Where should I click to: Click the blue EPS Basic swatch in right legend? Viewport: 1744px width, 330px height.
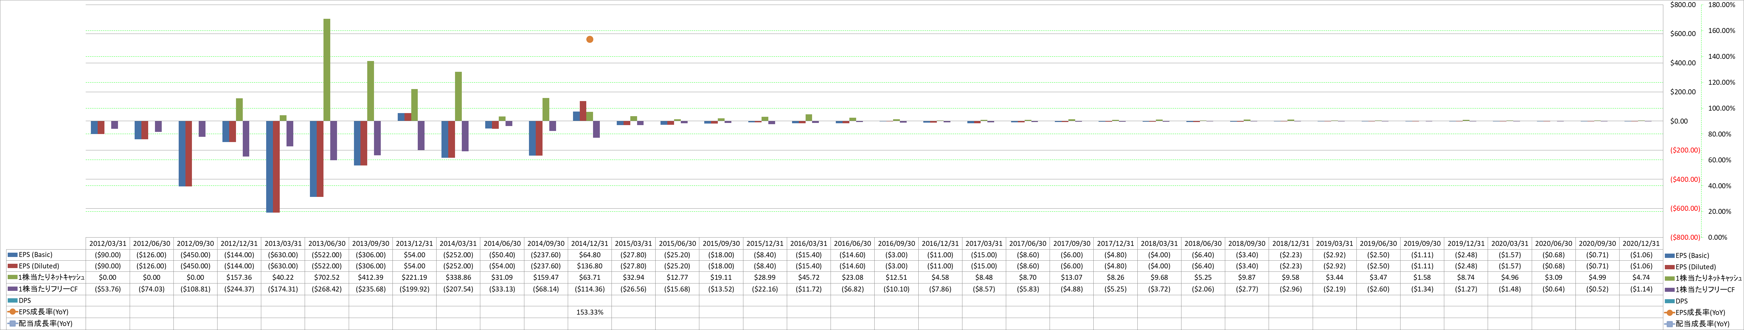tap(1669, 255)
